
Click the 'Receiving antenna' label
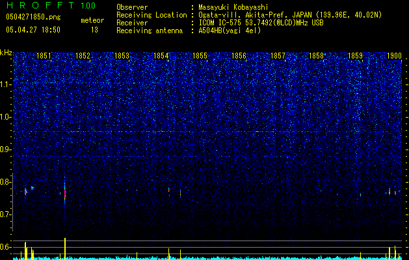[150, 31]
